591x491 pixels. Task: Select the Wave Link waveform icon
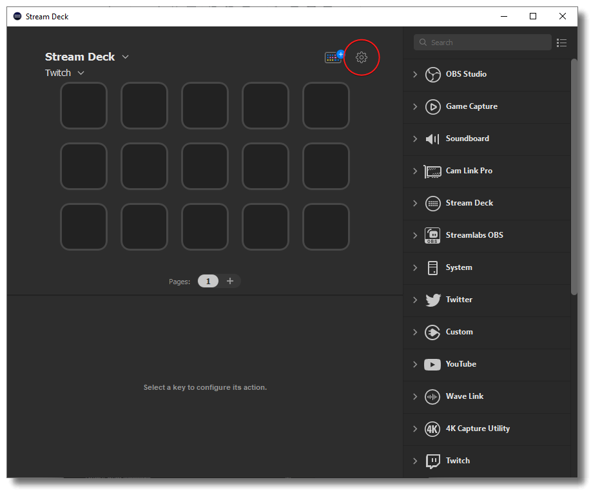[432, 397]
